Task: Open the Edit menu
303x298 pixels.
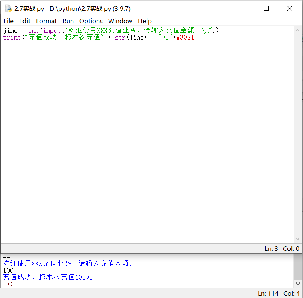Action: [x=25, y=21]
